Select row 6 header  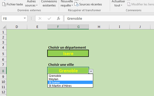coord(3,59)
